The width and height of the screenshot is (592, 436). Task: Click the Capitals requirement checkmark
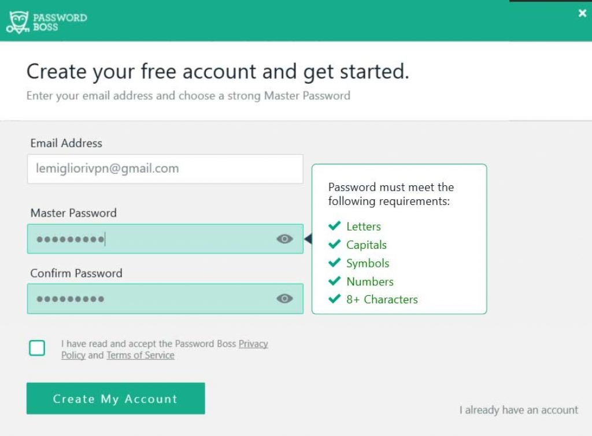click(334, 244)
